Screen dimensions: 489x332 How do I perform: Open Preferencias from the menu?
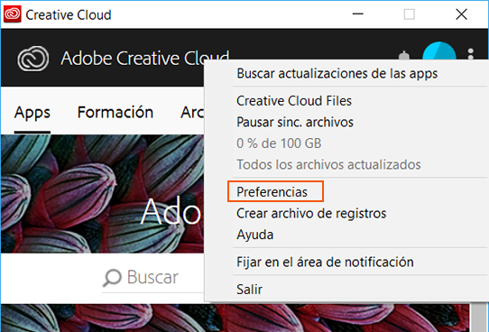272,192
